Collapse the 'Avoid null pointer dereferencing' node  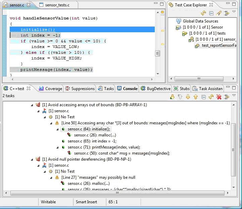tap(32, 159)
